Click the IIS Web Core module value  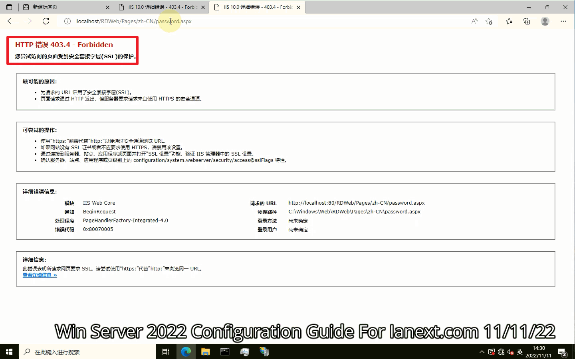(99, 203)
